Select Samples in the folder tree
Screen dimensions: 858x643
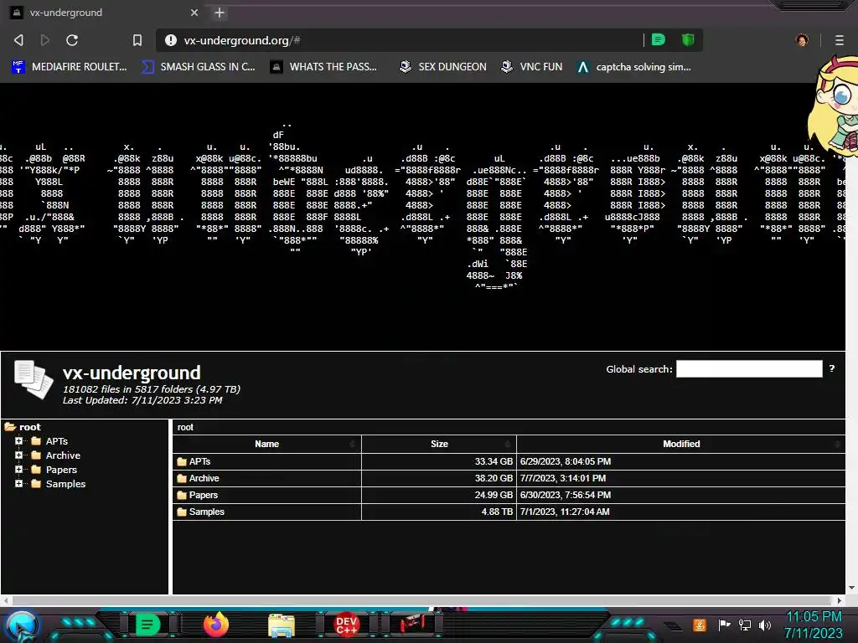[x=65, y=484]
